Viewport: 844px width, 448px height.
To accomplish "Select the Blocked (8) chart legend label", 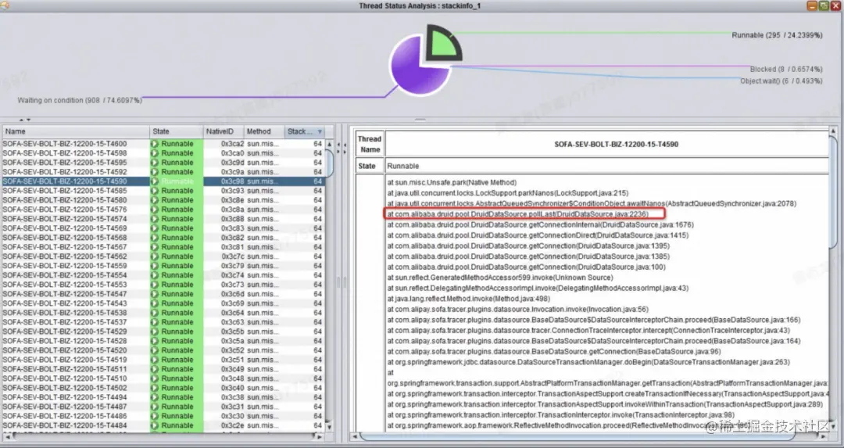I will pyautogui.click(x=786, y=69).
